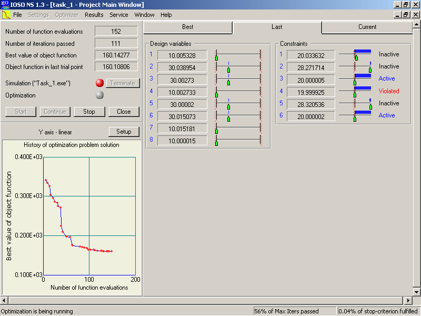
Task: Click design variable 6 value 30.015073
Action: pos(182,116)
